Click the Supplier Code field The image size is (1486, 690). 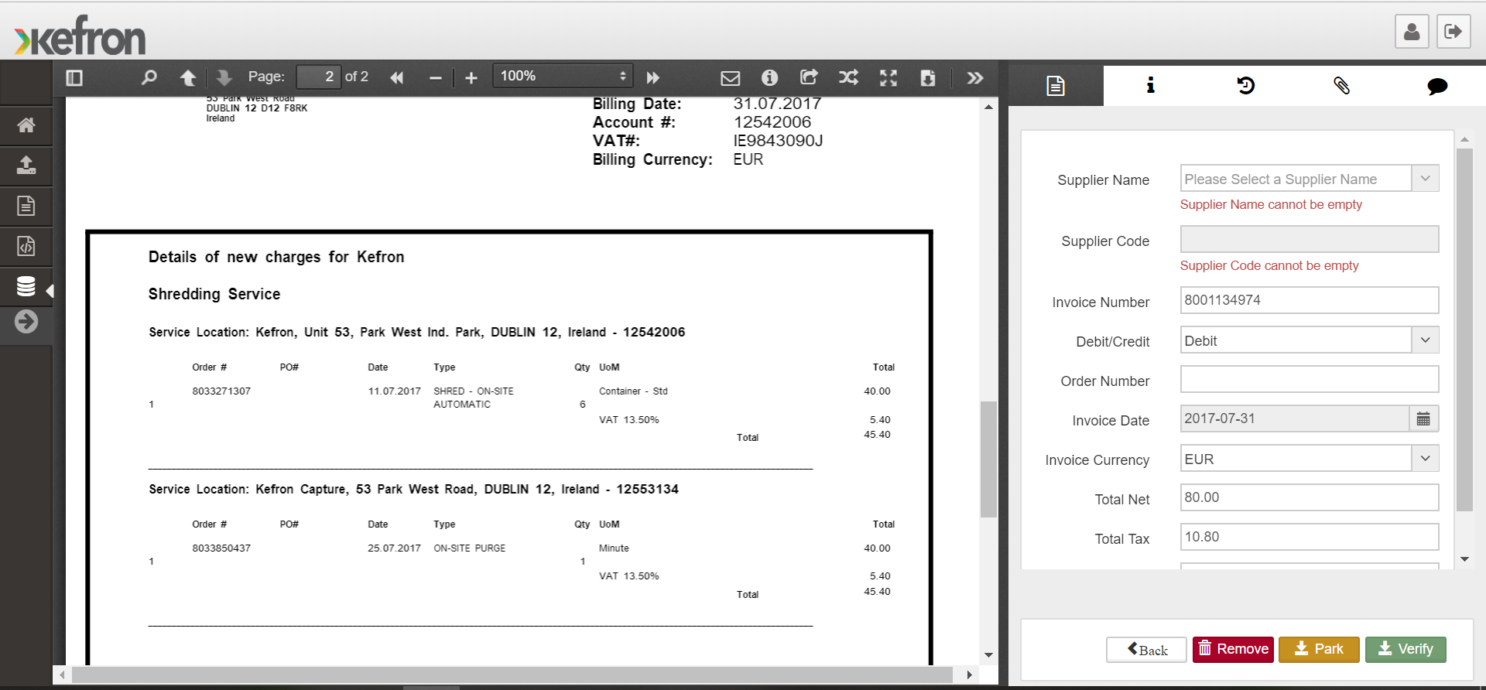click(1310, 239)
